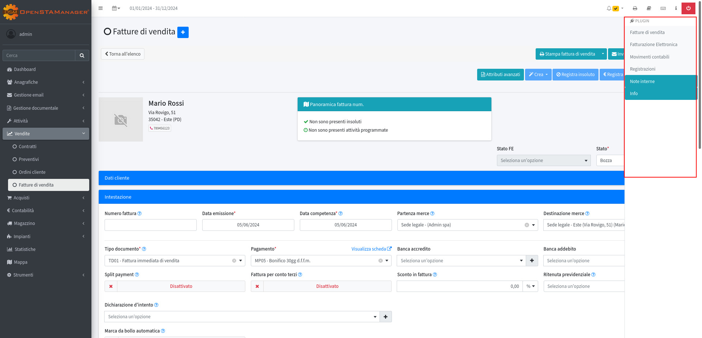Click the printer icon in top bar
The image size is (702, 338).
pyautogui.click(x=635, y=8)
